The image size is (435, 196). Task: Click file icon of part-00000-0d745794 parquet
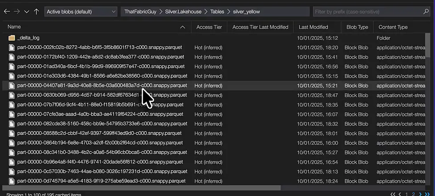click(12, 181)
